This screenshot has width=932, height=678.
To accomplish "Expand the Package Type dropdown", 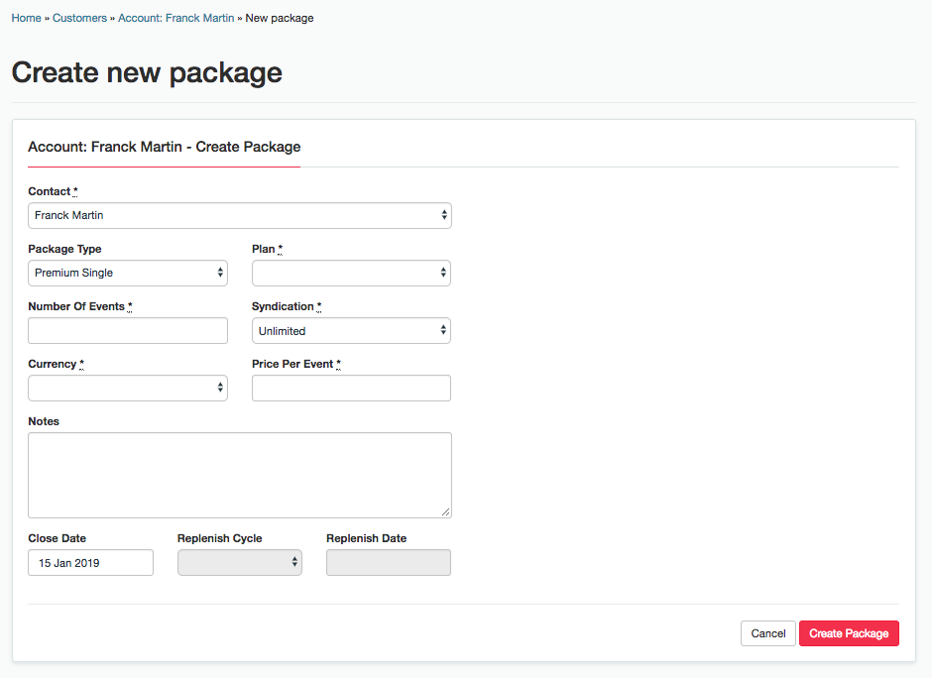I will [128, 274].
